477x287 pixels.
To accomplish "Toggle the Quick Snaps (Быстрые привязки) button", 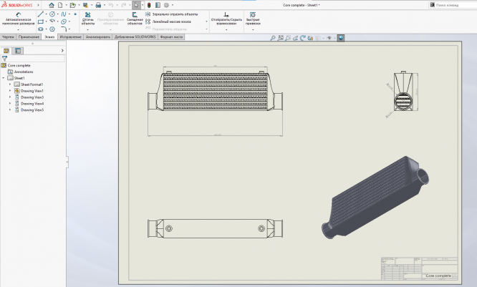I will coord(252,17).
